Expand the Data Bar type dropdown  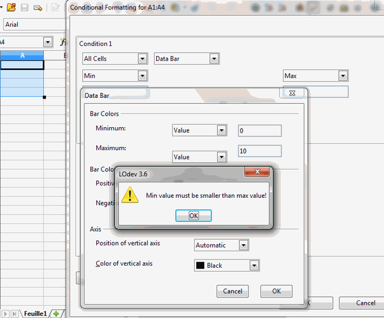(187, 59)
